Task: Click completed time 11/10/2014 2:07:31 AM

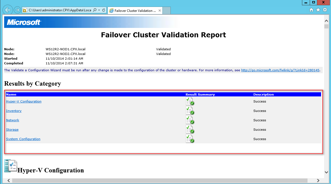Action: click(x=64, y=63)
